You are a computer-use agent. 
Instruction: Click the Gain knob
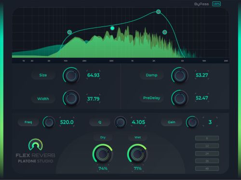[x=192, y=122]
